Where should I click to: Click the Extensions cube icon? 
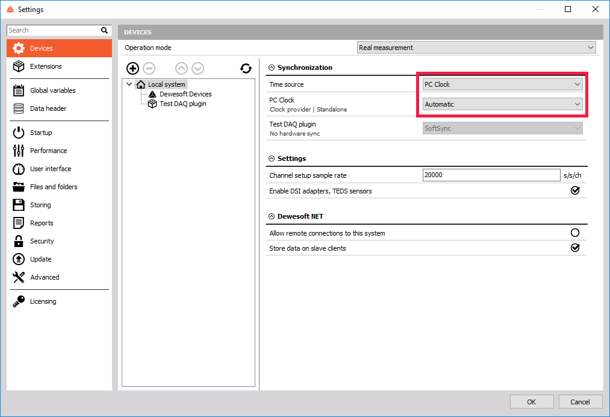pos(18,66)
